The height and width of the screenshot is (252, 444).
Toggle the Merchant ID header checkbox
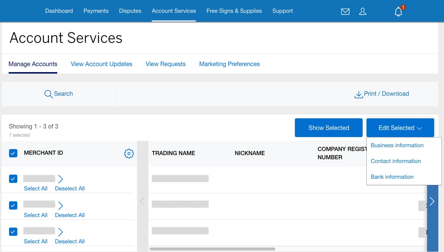[x=13, y=153]
